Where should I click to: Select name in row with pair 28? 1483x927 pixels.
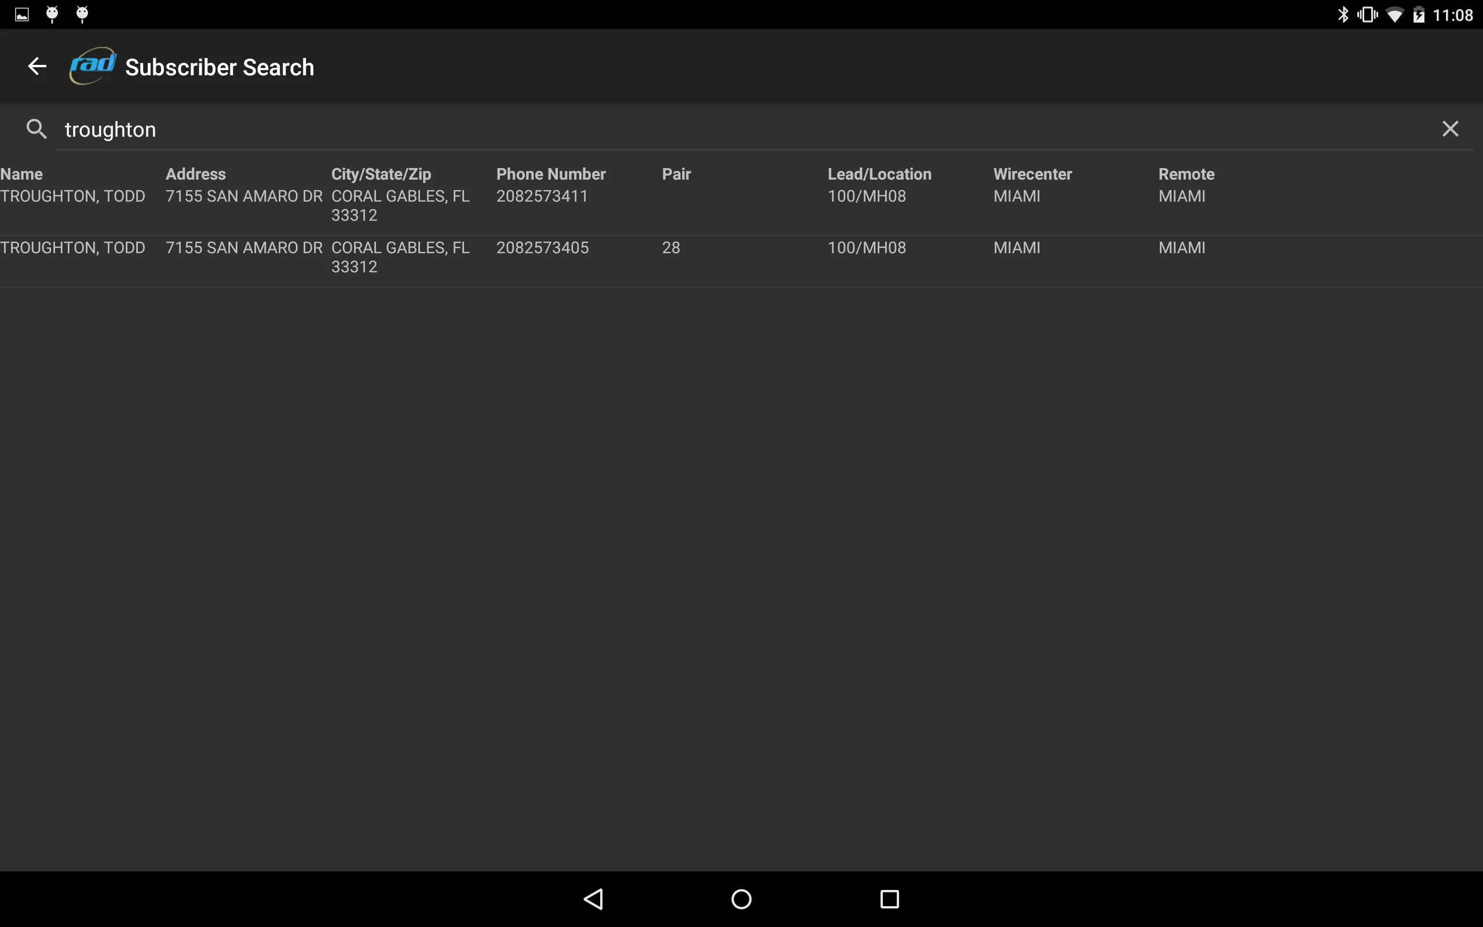(72, 248)
